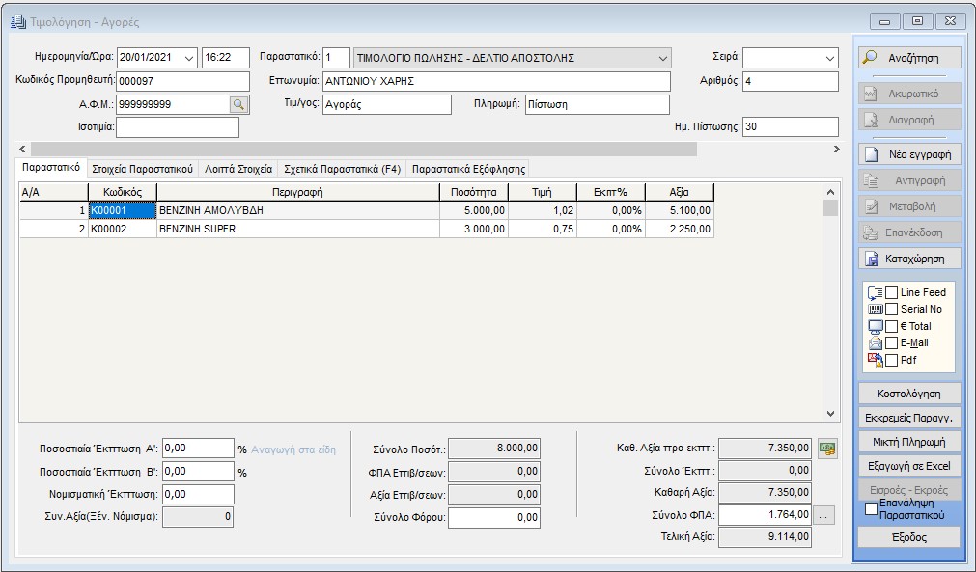This screenshot has width=976, height=572.
Task: Click the Ποσοστιαία Έκπτωση Β' field
Action: coord(198,472)
